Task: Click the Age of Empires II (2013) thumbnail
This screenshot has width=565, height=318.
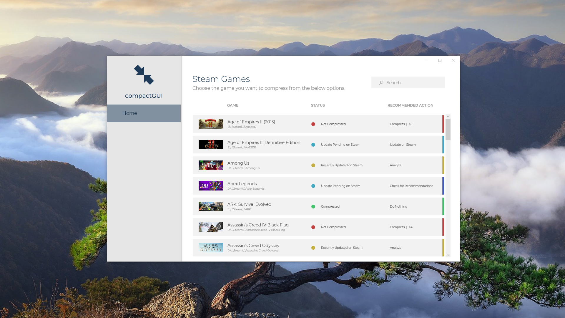Action: 211,124
